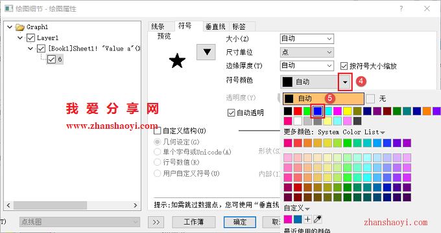Pick the yellow swatch in top row
Screen dimensions: 441x233
click(348, 111)
